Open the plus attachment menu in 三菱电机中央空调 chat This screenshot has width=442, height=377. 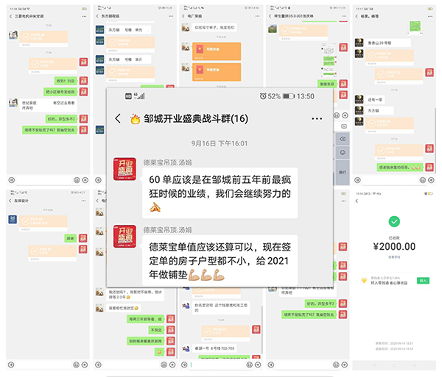tap(85, 180)
